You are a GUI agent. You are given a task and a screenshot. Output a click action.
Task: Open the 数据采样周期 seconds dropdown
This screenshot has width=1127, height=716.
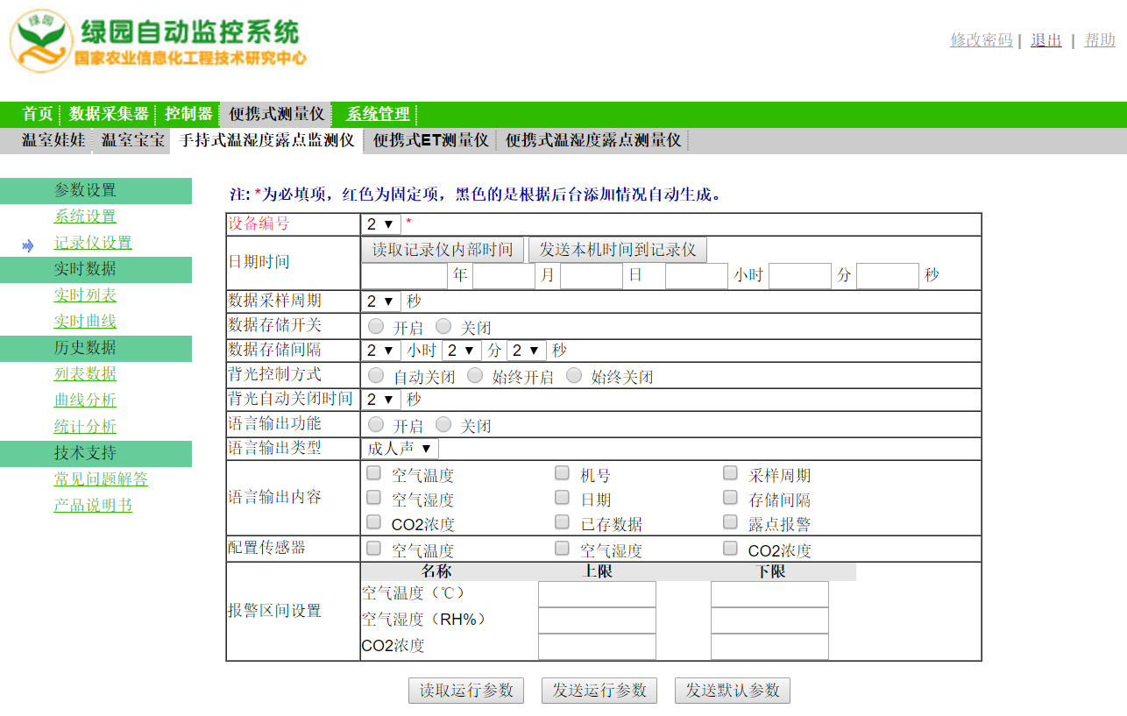[380, 301]
